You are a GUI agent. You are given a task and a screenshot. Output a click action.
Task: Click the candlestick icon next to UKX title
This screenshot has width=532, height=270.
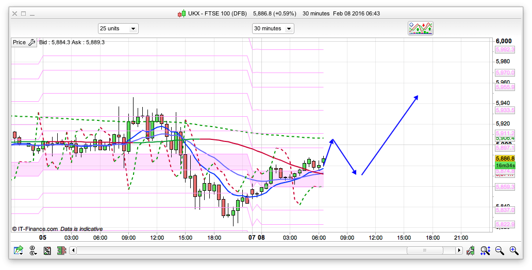pos(181,14)
